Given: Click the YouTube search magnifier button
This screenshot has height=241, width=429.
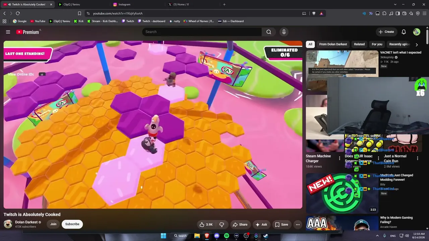Looking at the screenshot, I should click(269, 32).
